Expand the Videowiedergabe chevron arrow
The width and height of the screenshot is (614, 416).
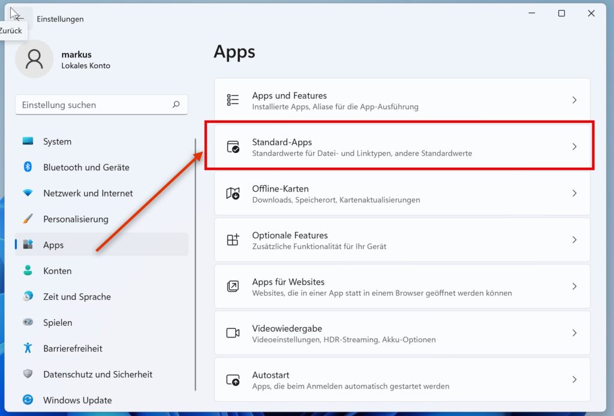point(574,333)
